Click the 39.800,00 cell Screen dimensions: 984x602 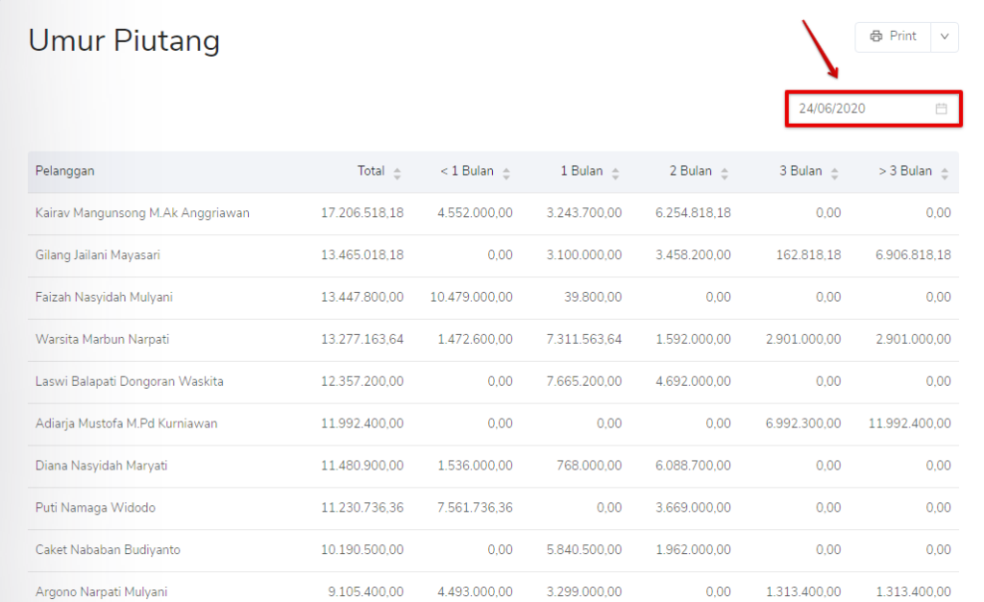pos(593,297)
